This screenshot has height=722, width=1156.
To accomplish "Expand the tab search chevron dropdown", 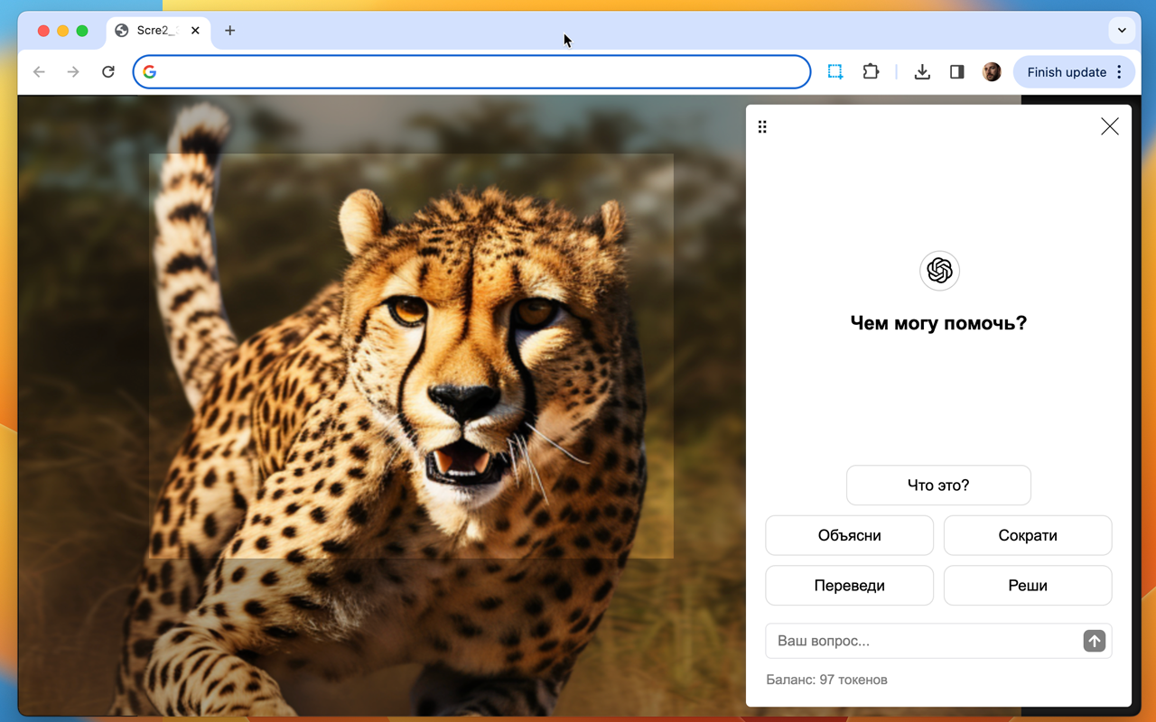I will tap(1122, 30).
